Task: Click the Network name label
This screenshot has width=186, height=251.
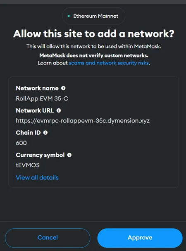Action: [x=37, y=88]
